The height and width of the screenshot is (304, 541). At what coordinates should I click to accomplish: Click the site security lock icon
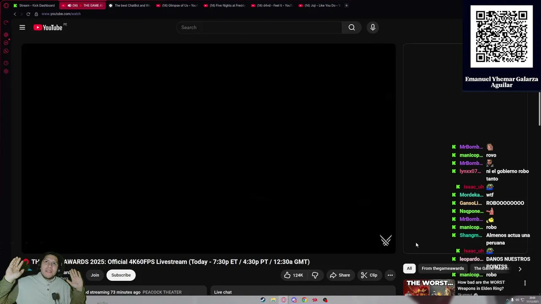click(x=36, y=14)
